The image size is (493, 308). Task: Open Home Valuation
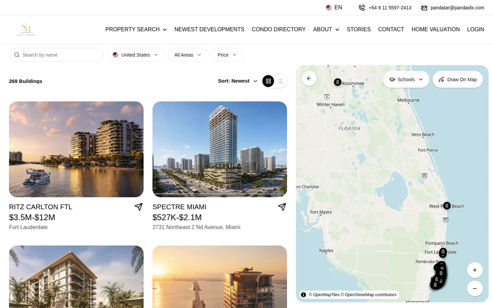coord(435,30)
